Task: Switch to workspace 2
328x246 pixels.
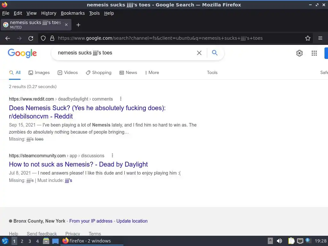Action: (x=22, y=241)
